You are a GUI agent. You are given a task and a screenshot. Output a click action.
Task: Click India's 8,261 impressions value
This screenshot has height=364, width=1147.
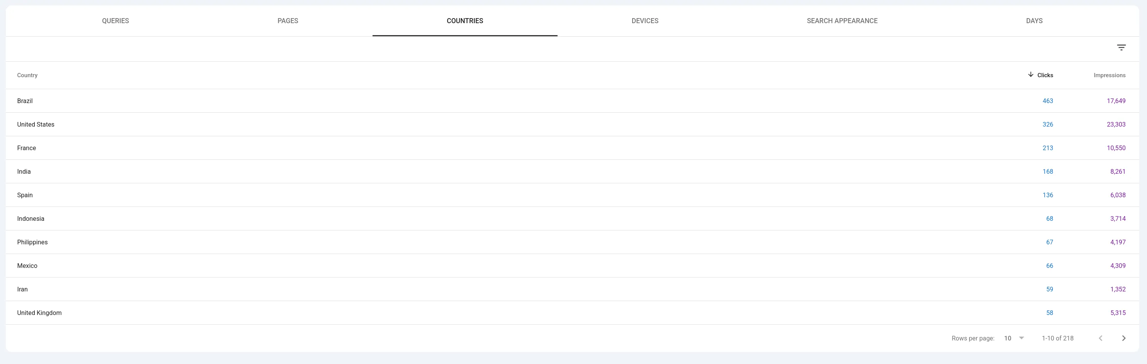pos(1118,172)
